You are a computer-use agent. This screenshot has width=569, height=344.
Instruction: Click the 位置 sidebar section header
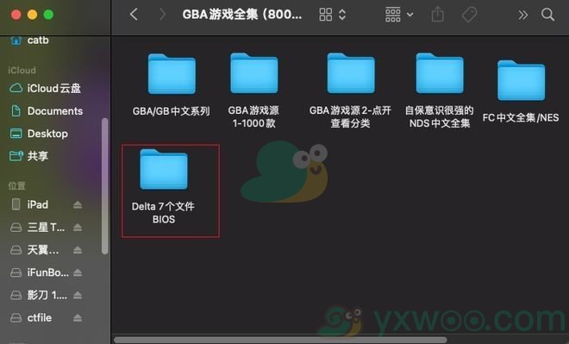click(16, 185)
